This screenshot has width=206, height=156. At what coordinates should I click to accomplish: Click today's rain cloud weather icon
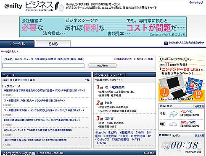(173, 114)
